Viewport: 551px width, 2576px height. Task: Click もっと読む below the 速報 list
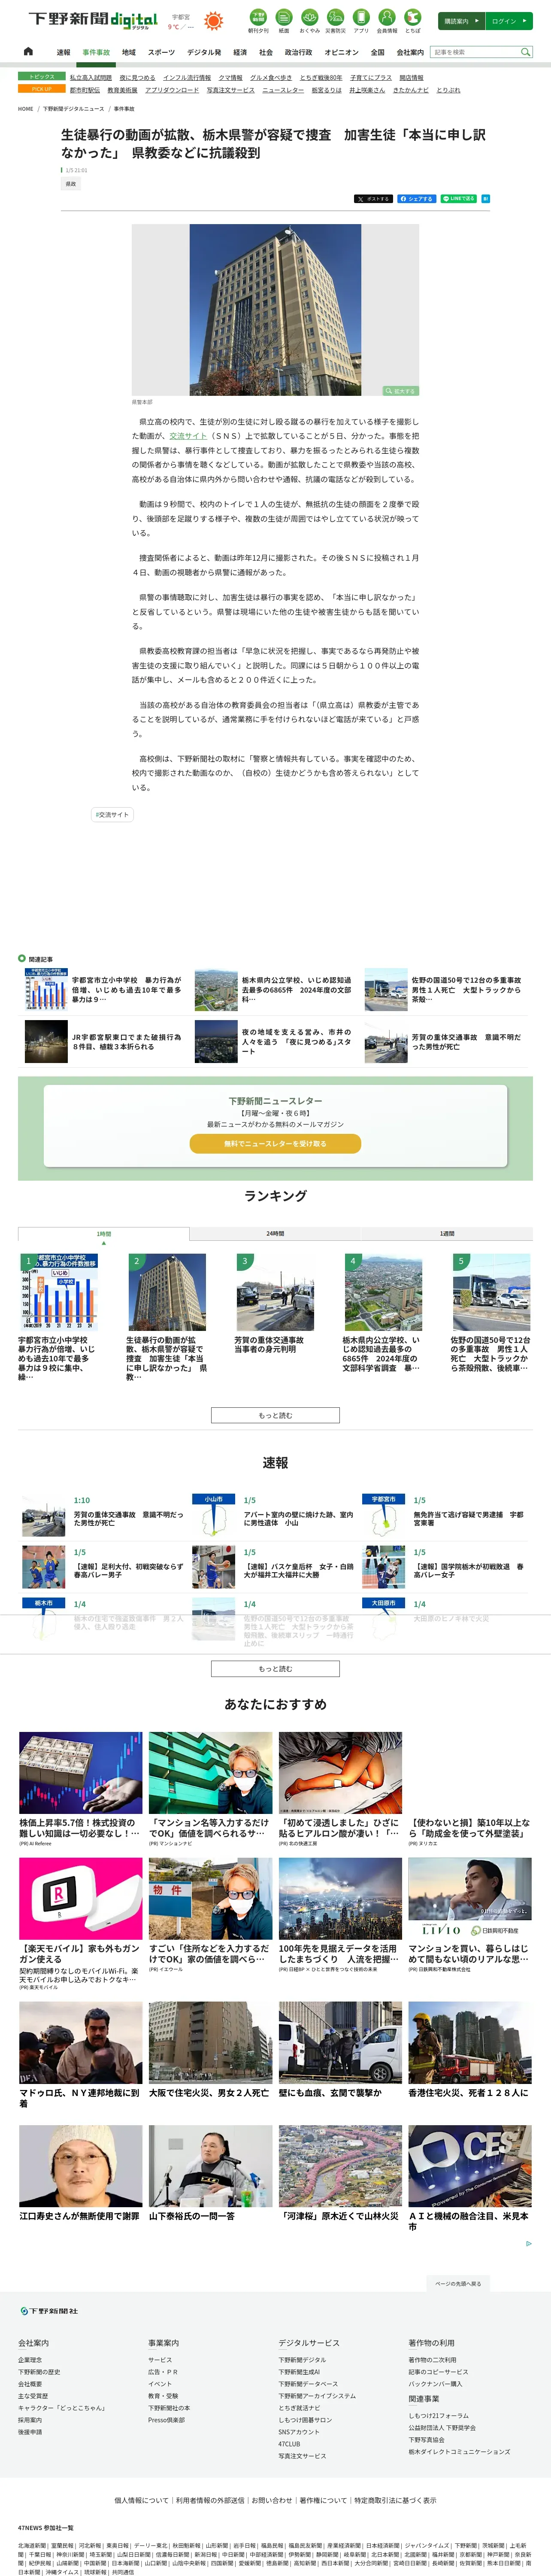coord(275,1668)
